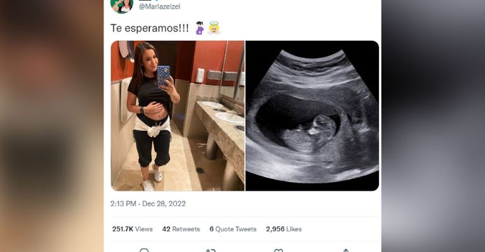Click the "Te esperamos!!!" tweet text
Viewport: 485px width, 252px height.
click(150, 28)
